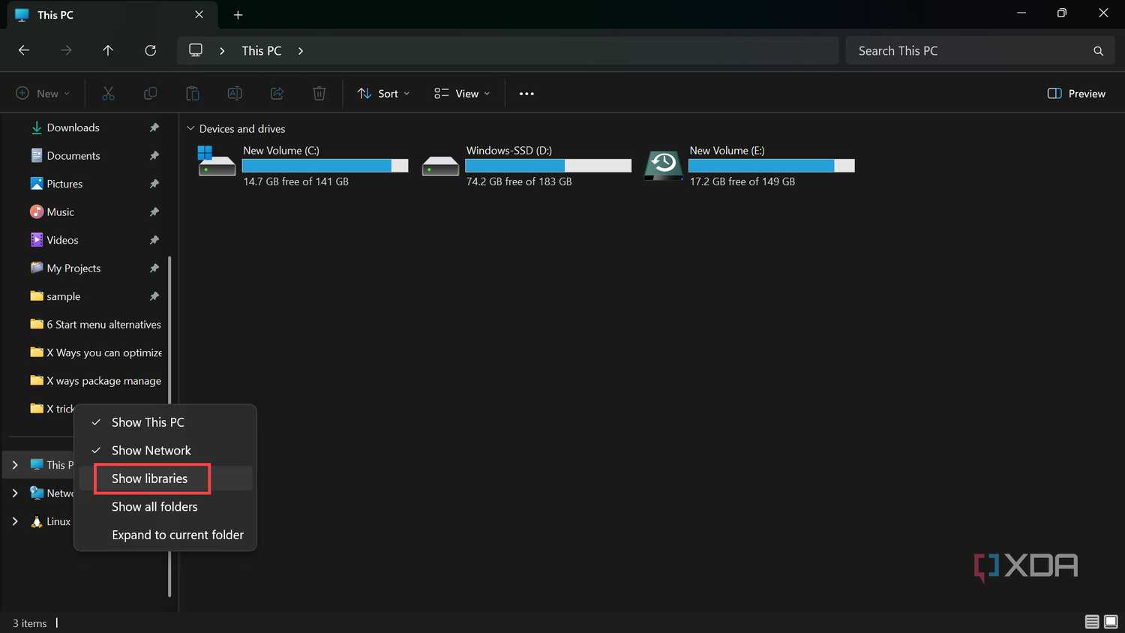Collapse the Devices and drives group

click(x=190, y=129)
